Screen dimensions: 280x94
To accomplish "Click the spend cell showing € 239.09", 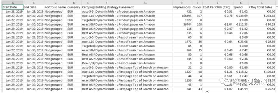I will (240, 16).
